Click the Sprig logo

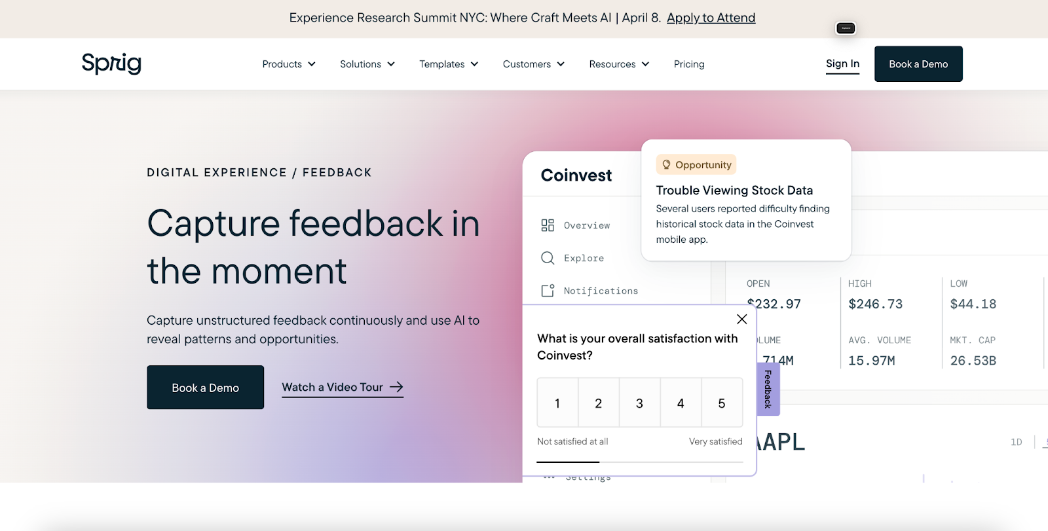point(111,64)
